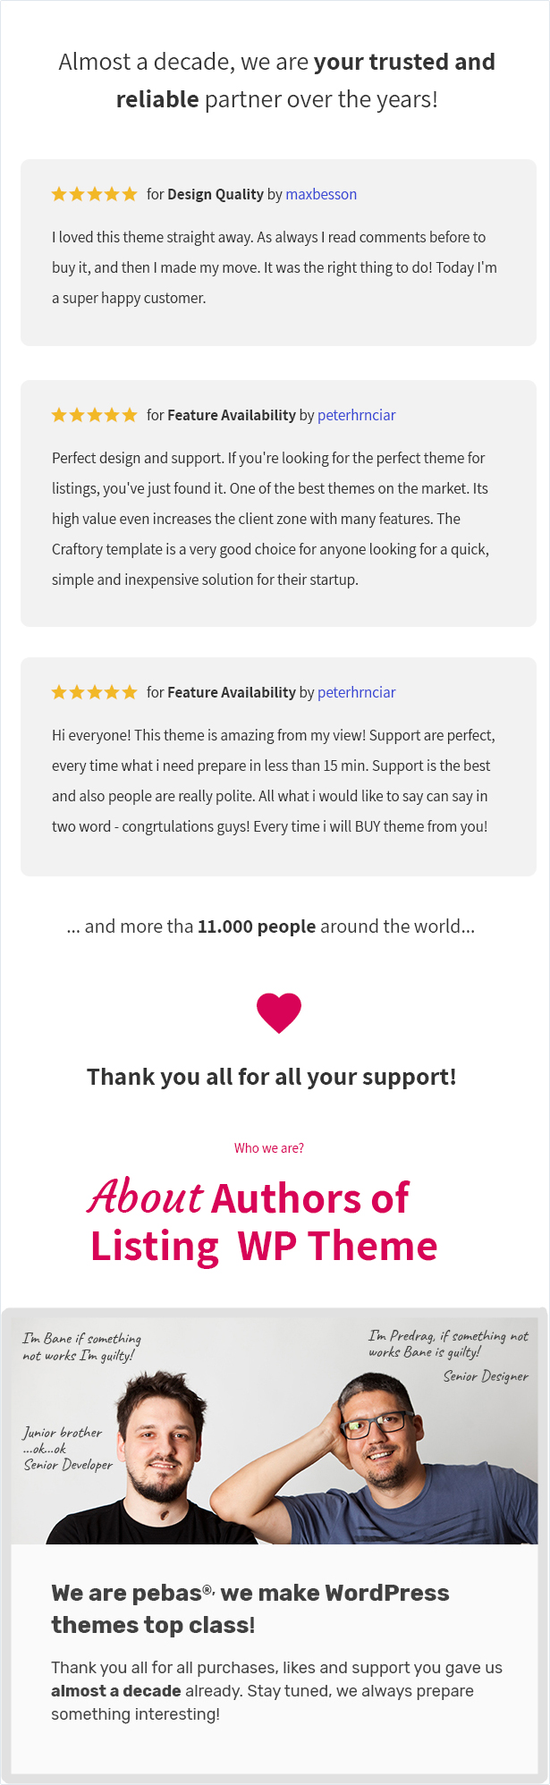Click the 'Senior Designer' handwritten caption
This screenshot has height=1785, width=550.
[x=486, y=1376]
